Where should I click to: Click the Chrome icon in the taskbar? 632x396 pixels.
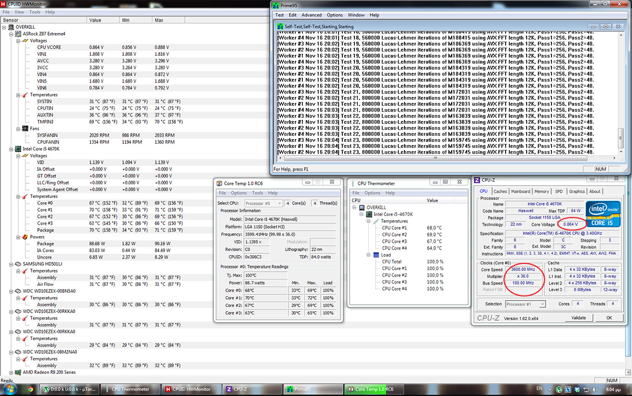(31, 389)
